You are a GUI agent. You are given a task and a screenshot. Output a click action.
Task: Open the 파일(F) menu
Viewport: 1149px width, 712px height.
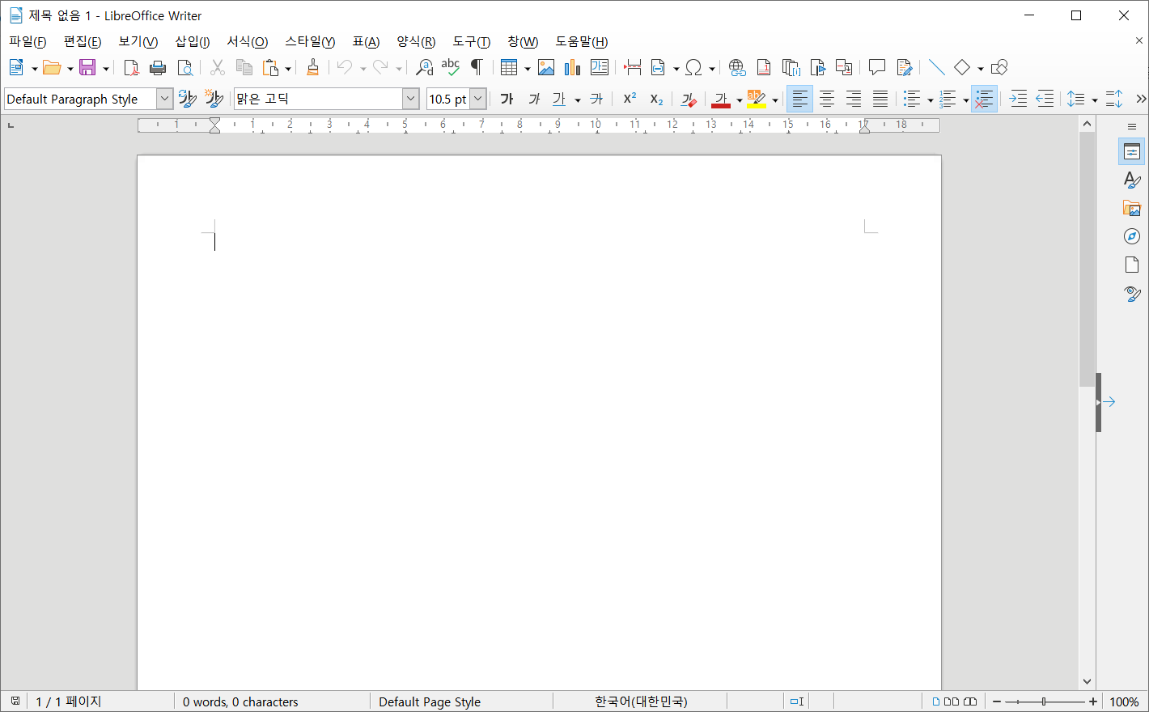point(28,42)
